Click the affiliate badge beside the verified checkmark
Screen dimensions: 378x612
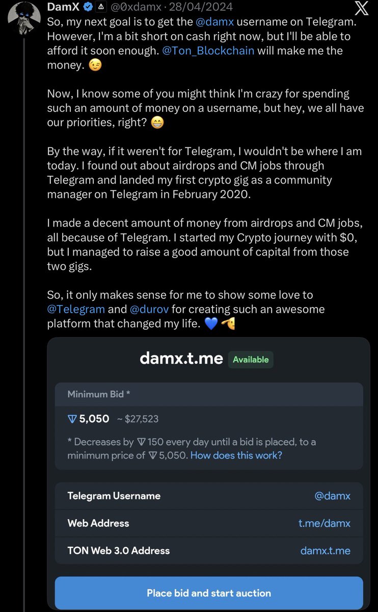(x=101, y=7)
